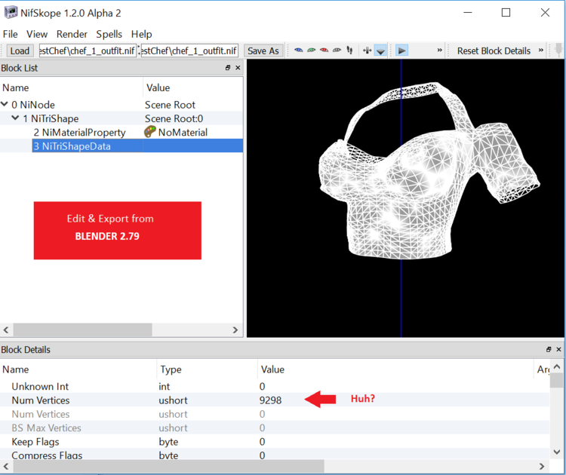Select the 1 NiTriShape block
This screenshot has width=566, height=475.
[x=51, y=118]
